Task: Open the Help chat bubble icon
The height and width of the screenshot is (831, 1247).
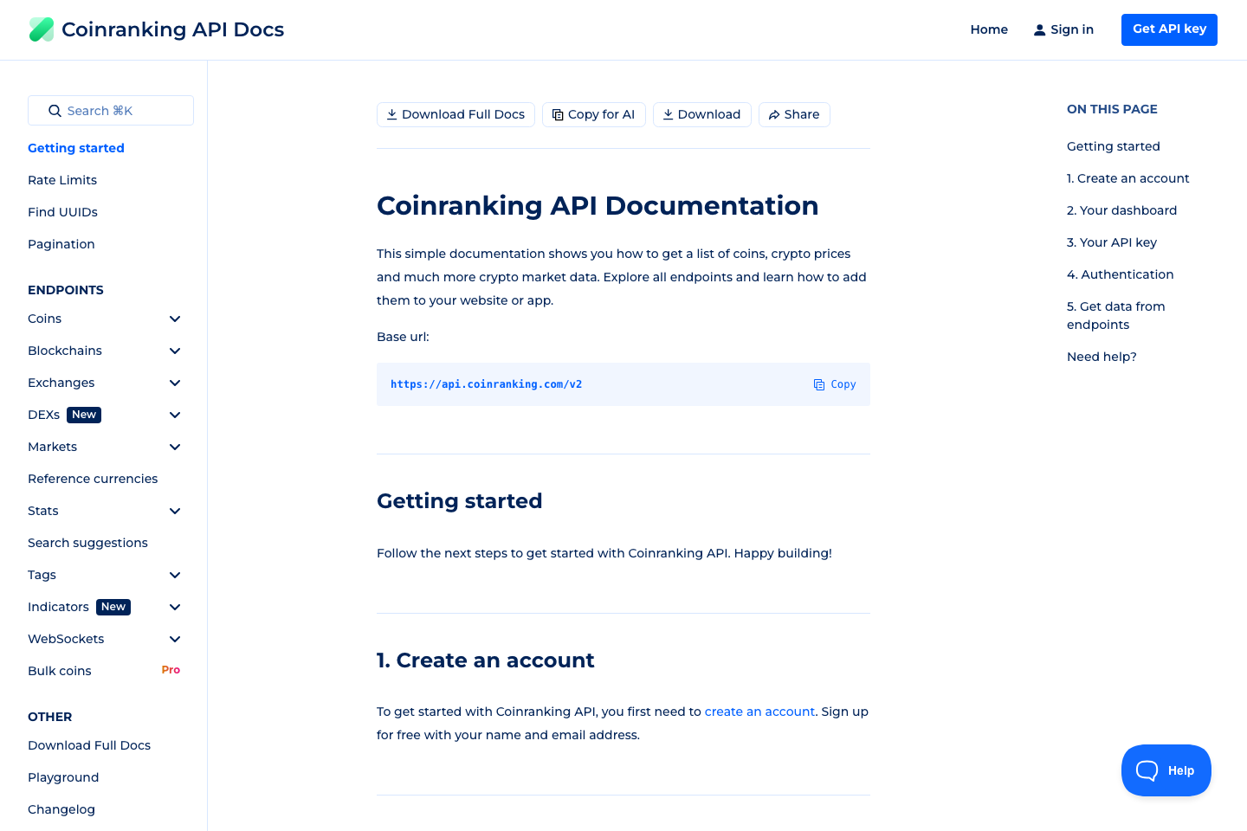Action: (x=1147, y=770)
